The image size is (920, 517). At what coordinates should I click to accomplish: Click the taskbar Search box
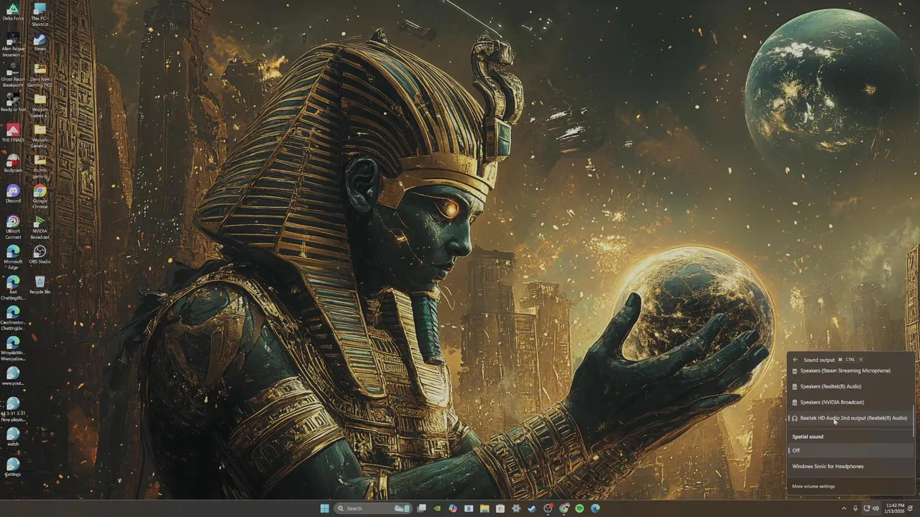373,508
